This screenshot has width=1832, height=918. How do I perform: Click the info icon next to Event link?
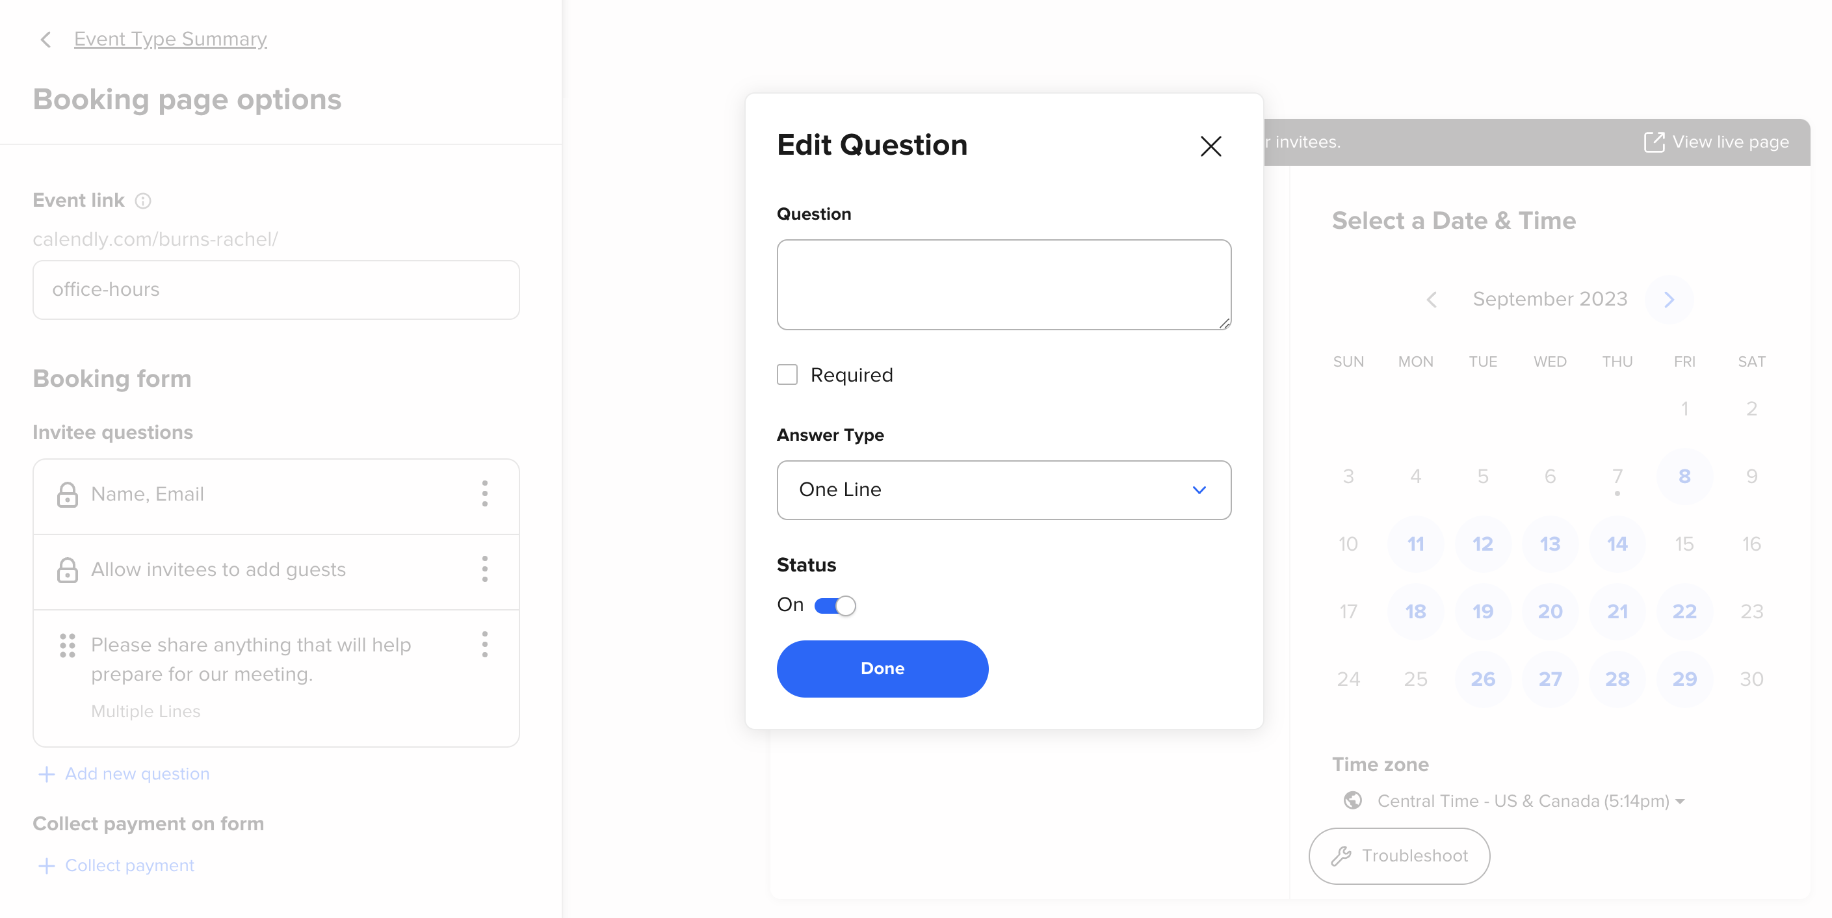(144, 202)
